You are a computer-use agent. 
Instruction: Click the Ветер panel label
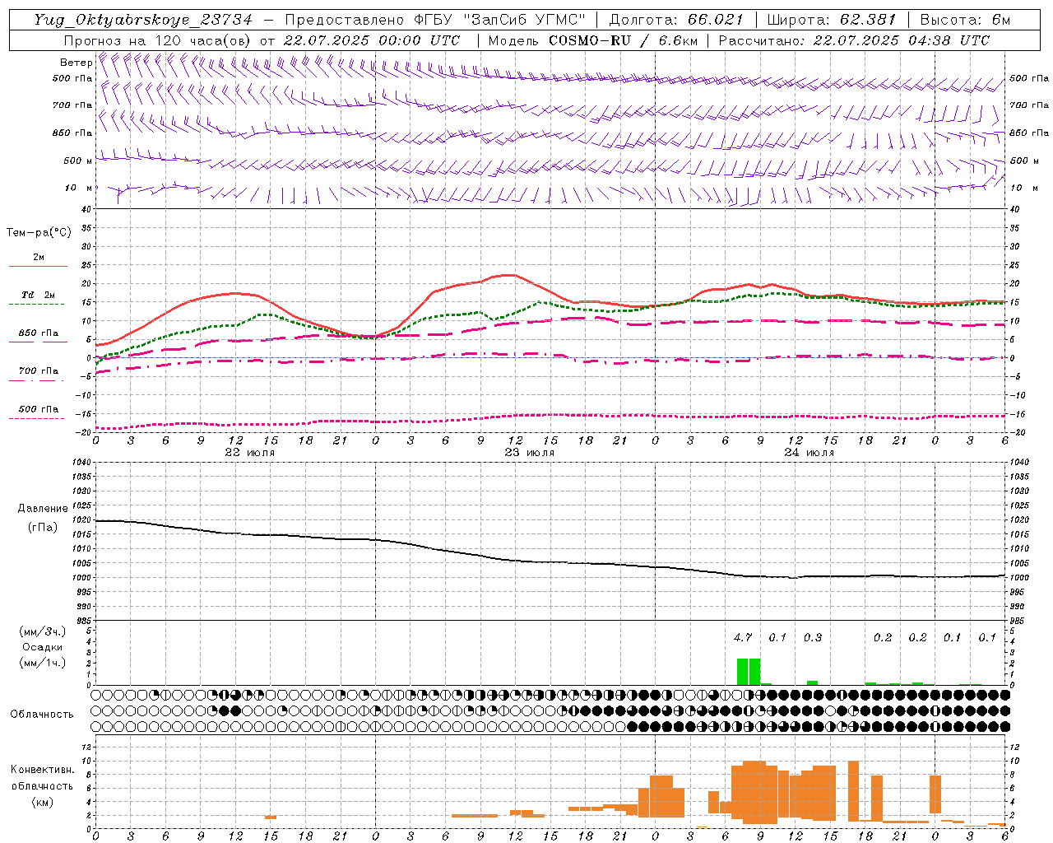click(x=76, y=63)
